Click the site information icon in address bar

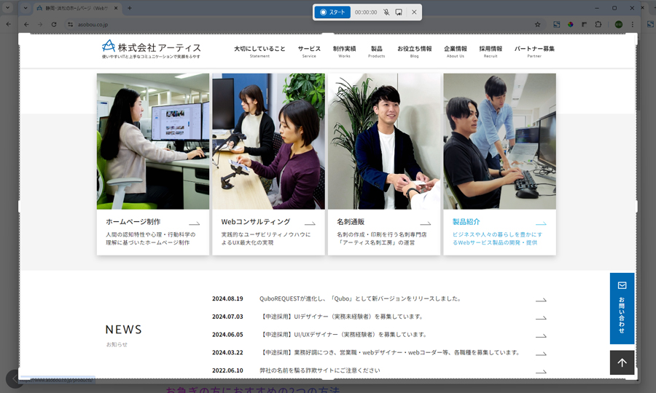pos(70,25)
